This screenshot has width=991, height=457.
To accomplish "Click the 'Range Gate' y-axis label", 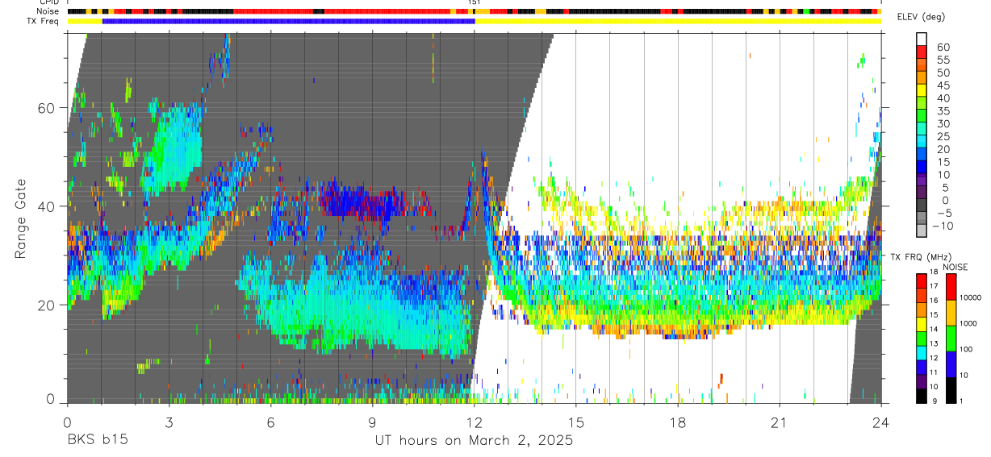I will [x=21, y=219].
